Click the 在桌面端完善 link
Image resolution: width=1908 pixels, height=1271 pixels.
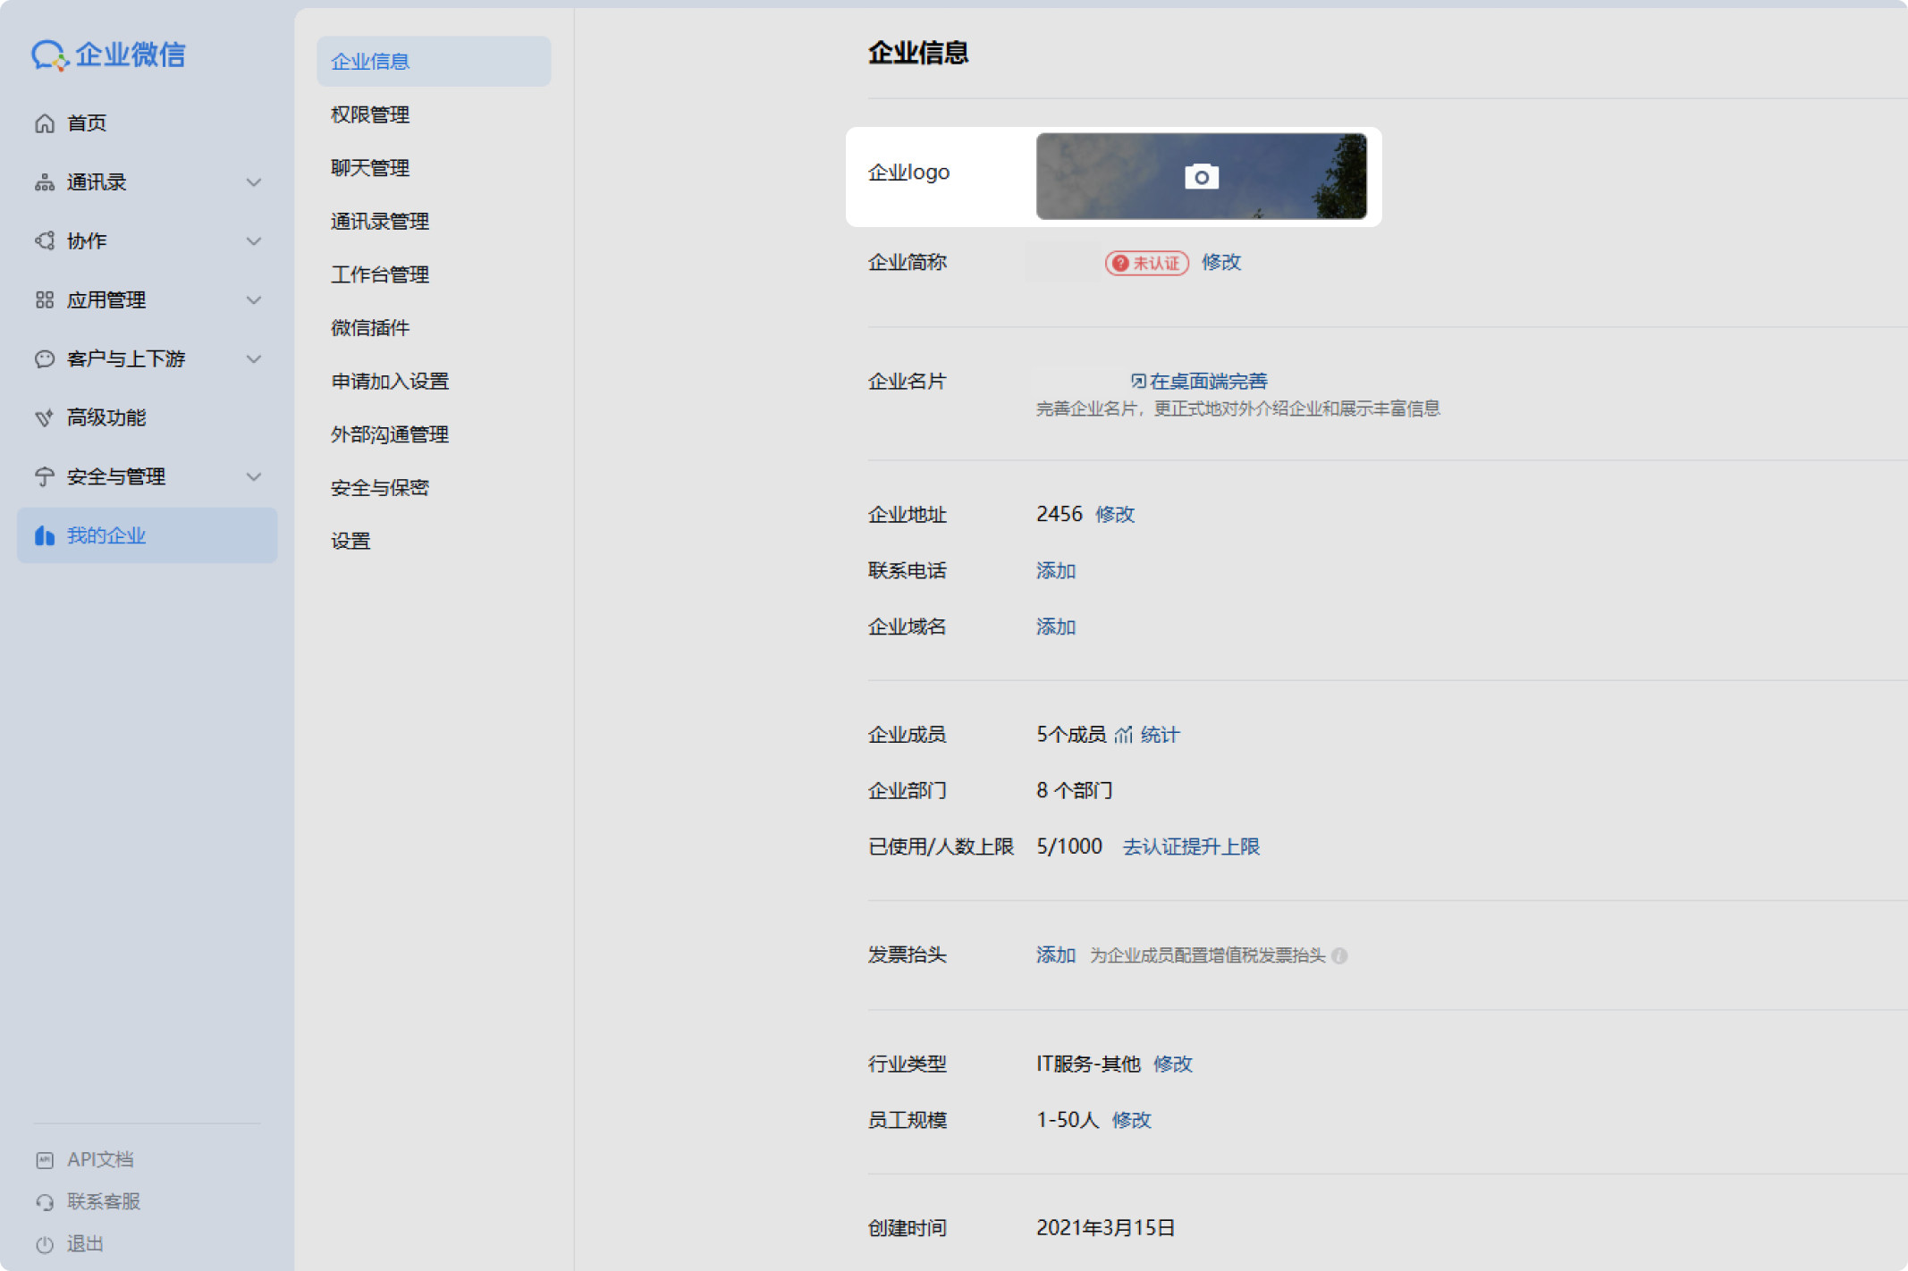pyautogui.click(x=1209, y=382)
